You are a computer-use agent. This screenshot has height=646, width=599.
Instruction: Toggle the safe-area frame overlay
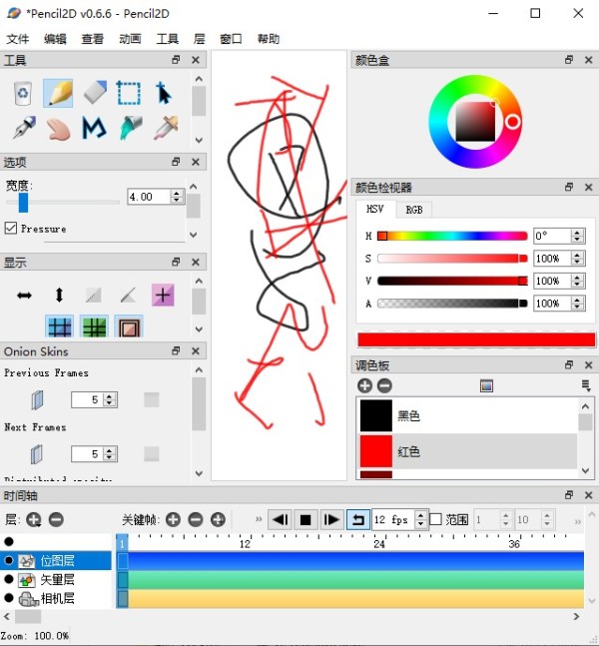129,326
